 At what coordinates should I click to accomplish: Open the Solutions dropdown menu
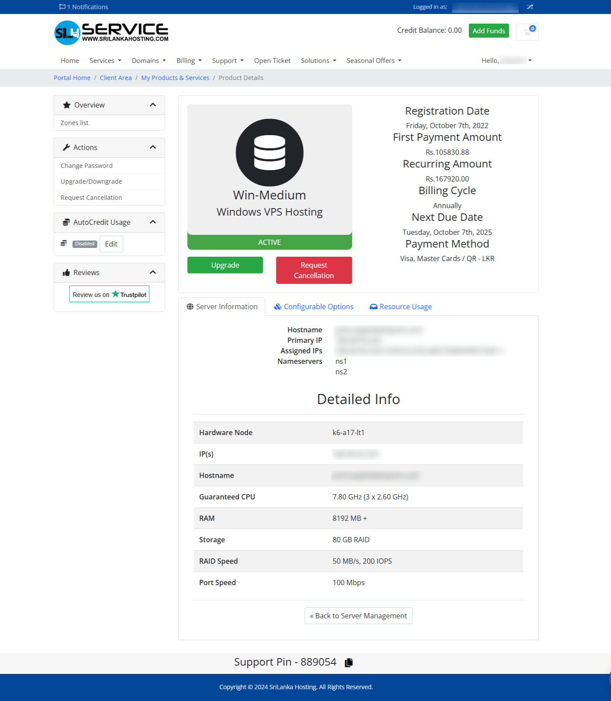click(x=319, y=61)
